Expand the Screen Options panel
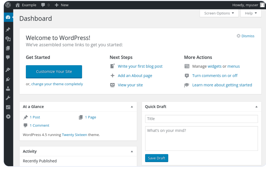The height and width of the screenshot is (169, 266). [x=219, y=13]
